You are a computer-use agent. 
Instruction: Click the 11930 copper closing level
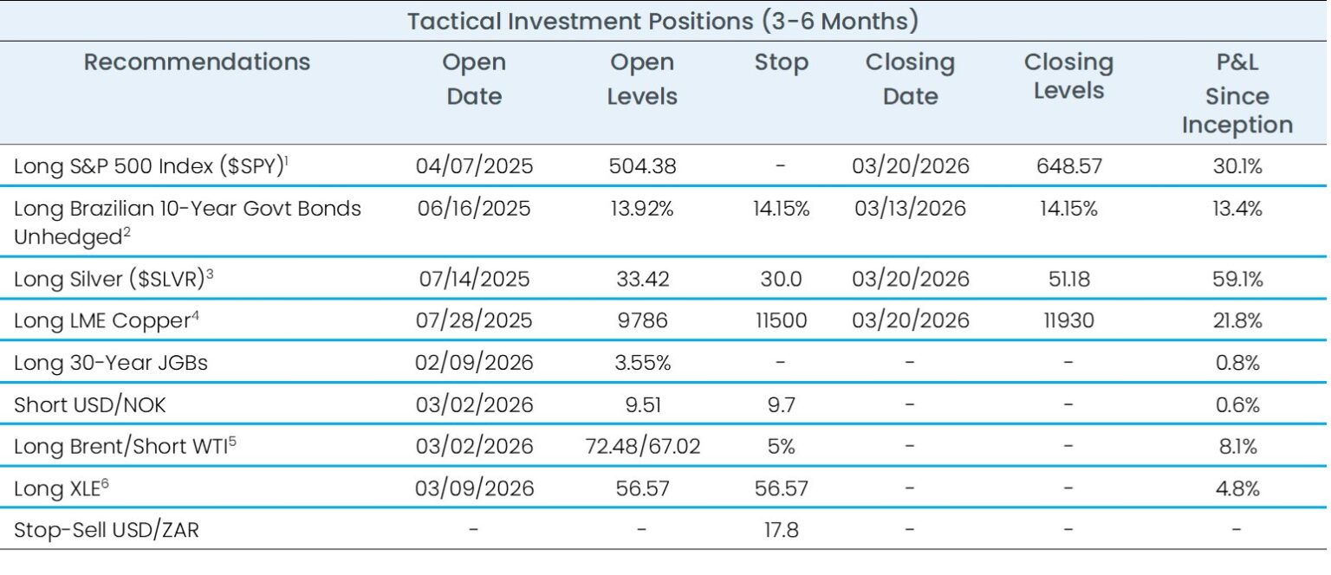click(x=1068, y=321)
